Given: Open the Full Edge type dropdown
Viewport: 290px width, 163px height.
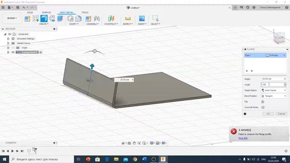Looking at the screenshot, I should click(x=275, y=55).
